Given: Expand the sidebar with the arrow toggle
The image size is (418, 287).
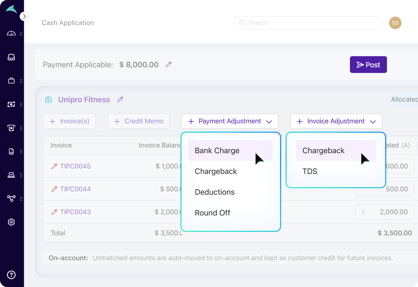Looking at the screenshot, I should 24,16.
